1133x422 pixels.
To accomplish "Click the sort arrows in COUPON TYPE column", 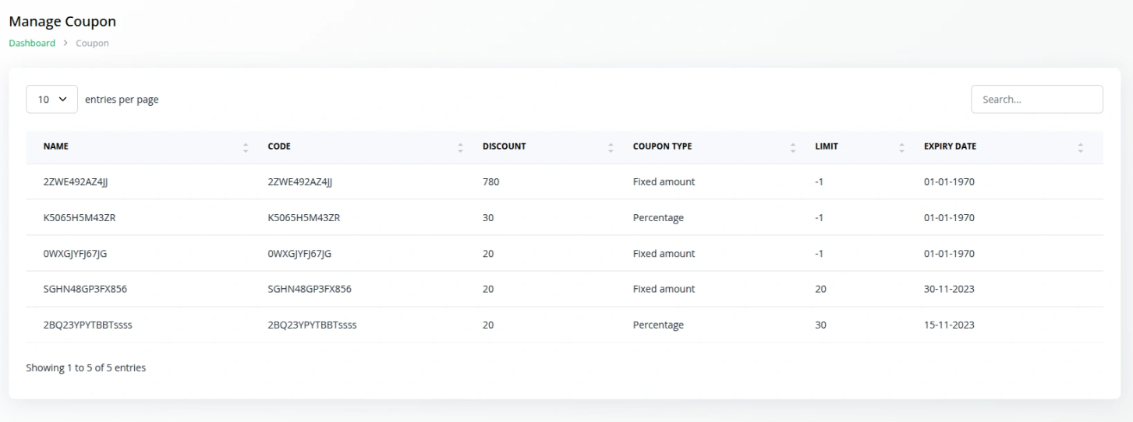I will (793, 146).
